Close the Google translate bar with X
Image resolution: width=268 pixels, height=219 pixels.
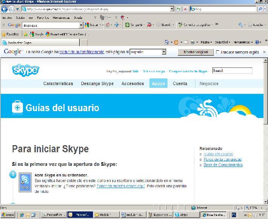coord(264,52)
